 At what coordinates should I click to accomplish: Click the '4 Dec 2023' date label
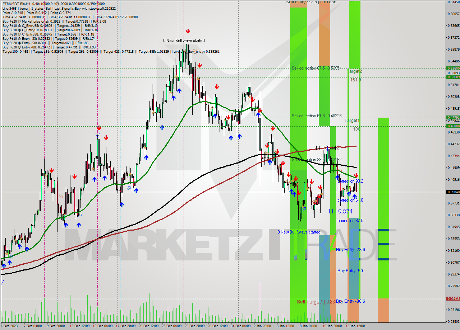[10, 326]
